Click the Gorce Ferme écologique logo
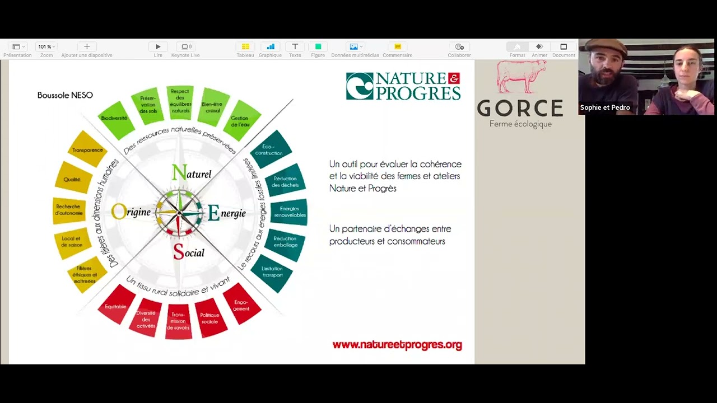Viewport: 717px width, 403px height. pyautogui.click(x=520, y=94)
